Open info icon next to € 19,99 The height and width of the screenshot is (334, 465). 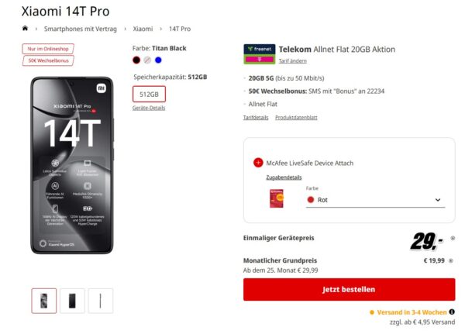tap(451, 260)
